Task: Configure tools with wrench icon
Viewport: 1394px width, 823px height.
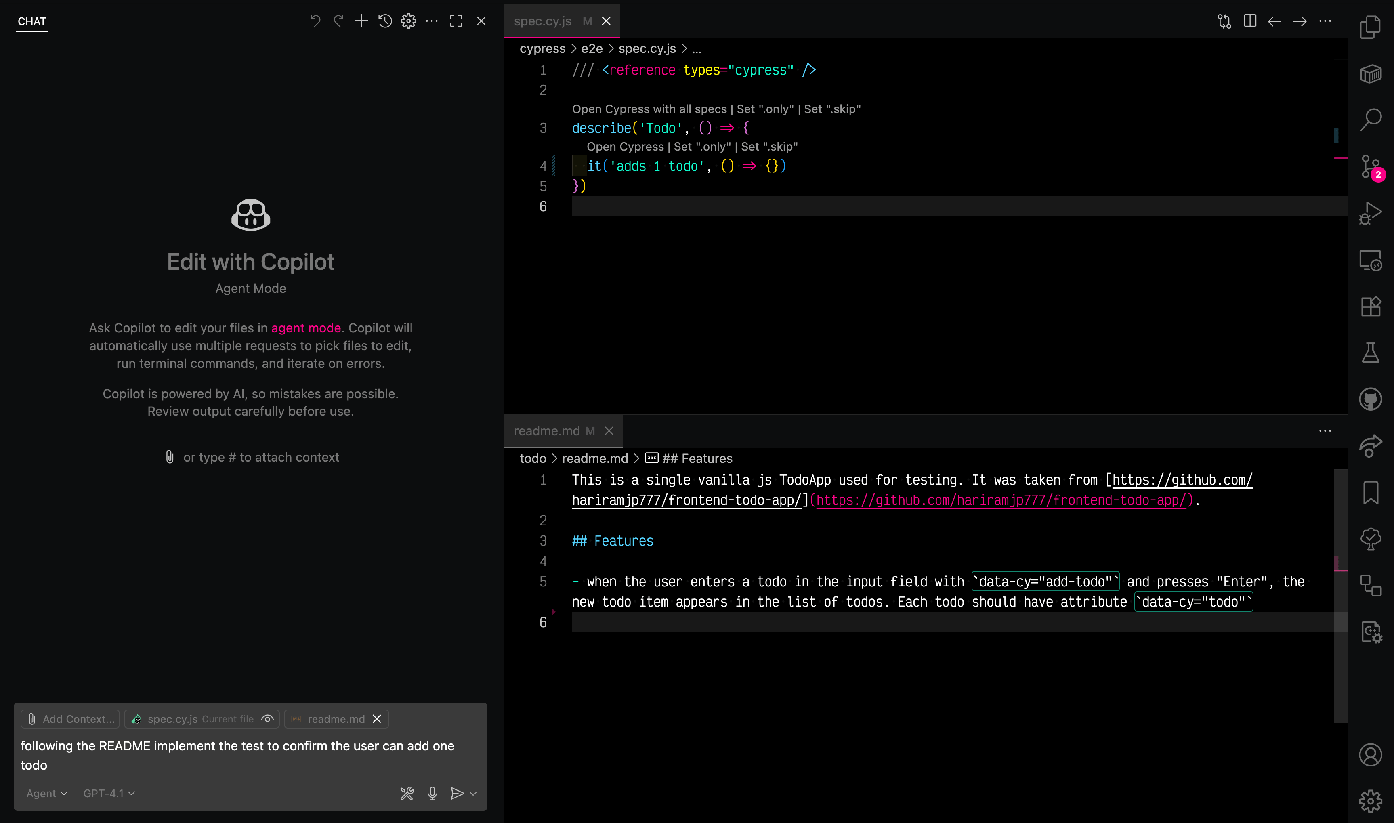Action: pyautogui.click(x=407, y=794)
